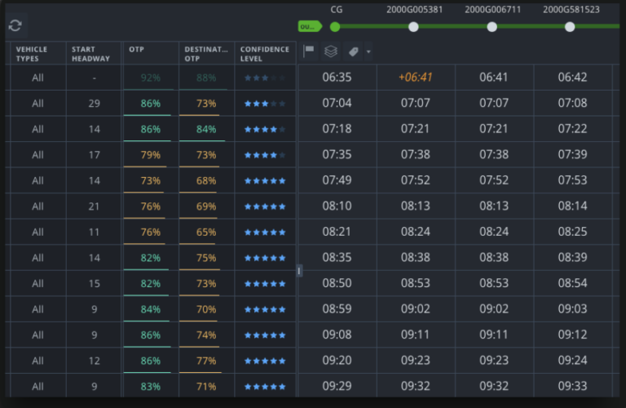Select stop marker 2000G005381

pos(413,27)
